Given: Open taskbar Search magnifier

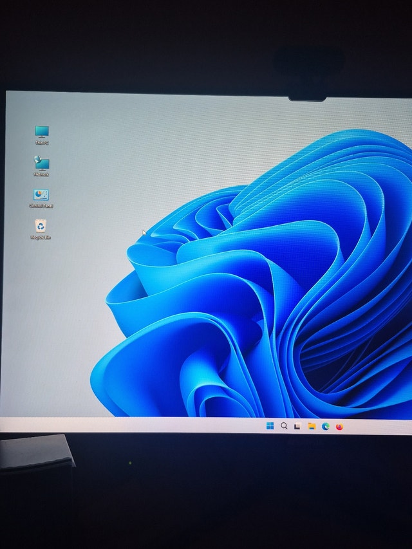Looking at the screenshot, I should tap(284, 426).
